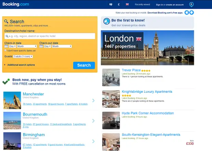Click the UK flag language selector

pos(127,4)
